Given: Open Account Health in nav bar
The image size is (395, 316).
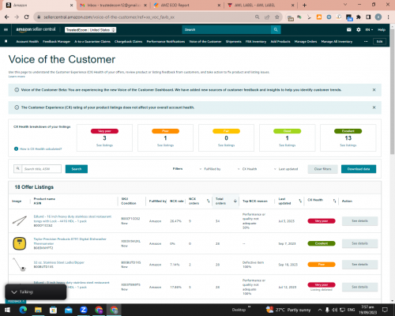Looking at the screenshot, I should [28, 42].
